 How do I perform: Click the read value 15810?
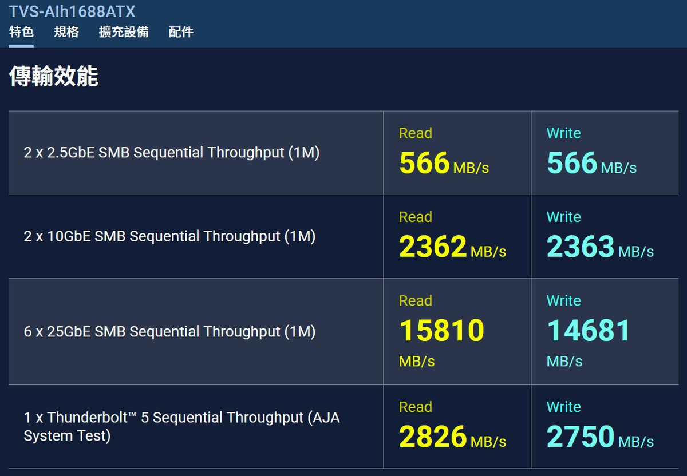point(441,331)
